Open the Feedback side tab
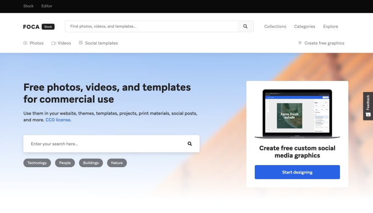 coord(368,106)
